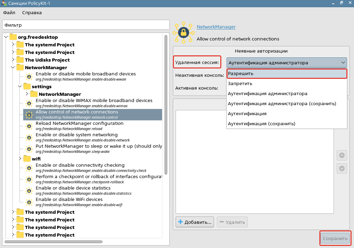Click the lock icon for Enable or disable WiFi devices
This screenshot has height=248, width=354.
[x=29, y=202]
